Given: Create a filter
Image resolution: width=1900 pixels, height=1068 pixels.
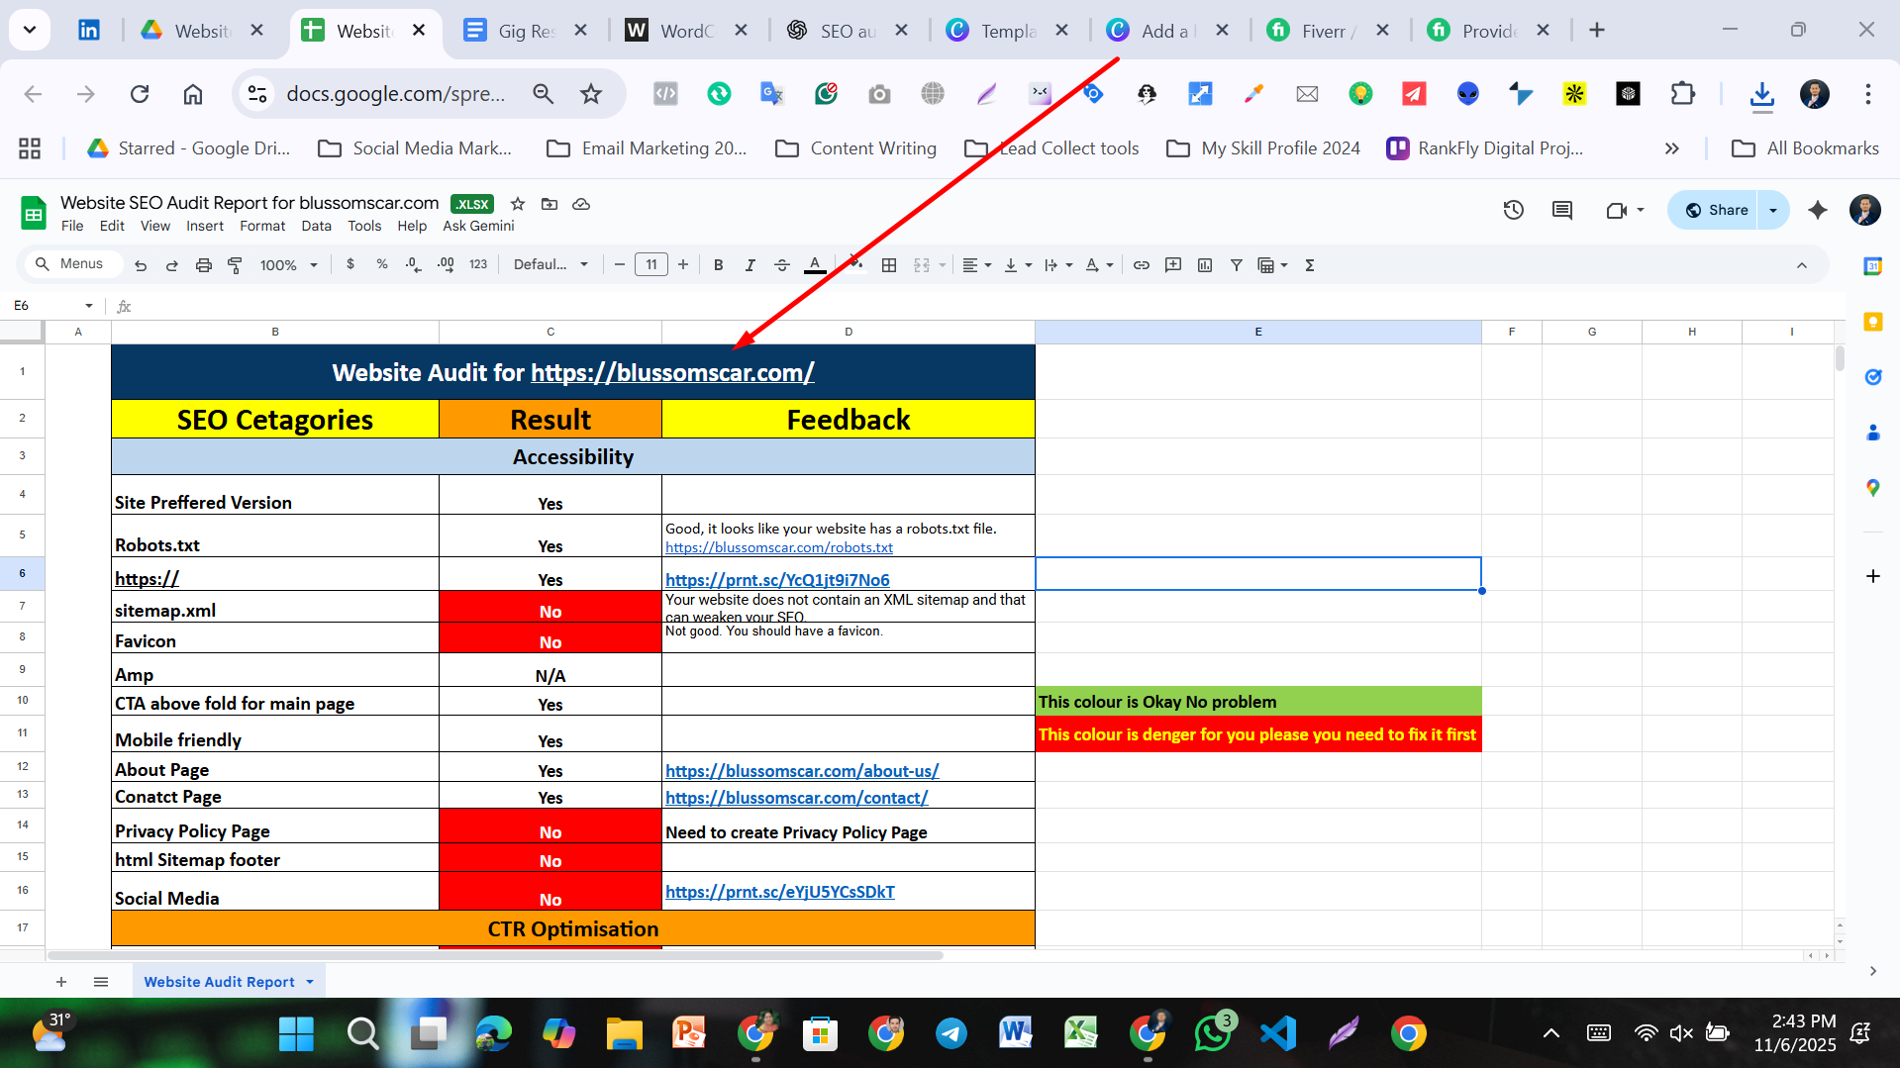Looking at the screenshot, I should click(1236, 264).
